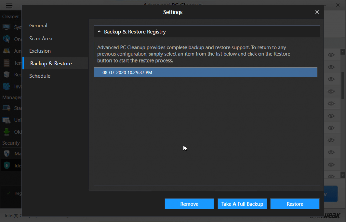This screenshot has width=346, height=222.
Task: Select the One Click cursor icon in sidebar
Action: [6, 39]
